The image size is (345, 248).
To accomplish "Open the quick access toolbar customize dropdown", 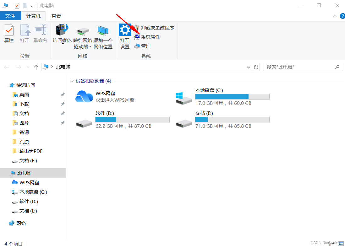I will pos(32,6).
